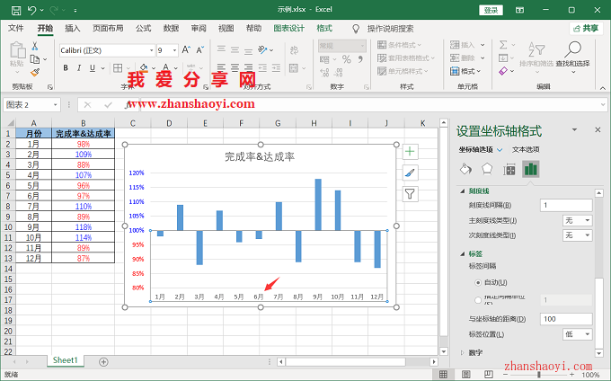
Task: Open the font size 9 dropdown
Action: [174, 50]
